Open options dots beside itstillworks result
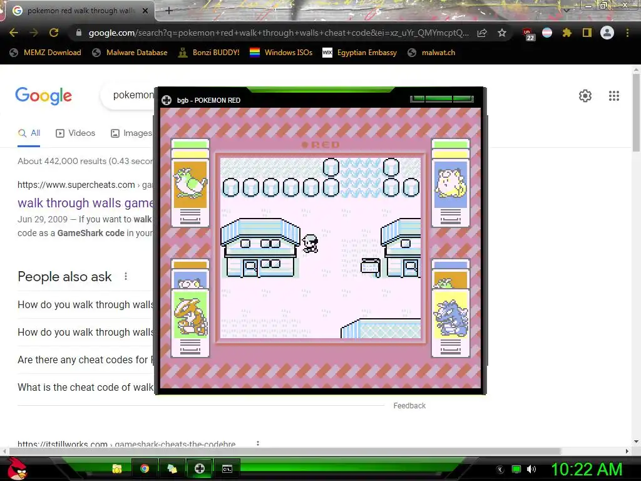 coord(257,443)
